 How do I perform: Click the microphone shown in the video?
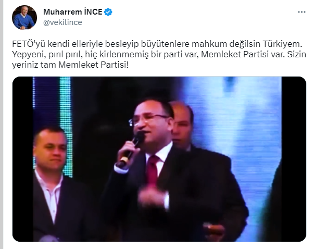pyautogui.click(x=132, y=148)
